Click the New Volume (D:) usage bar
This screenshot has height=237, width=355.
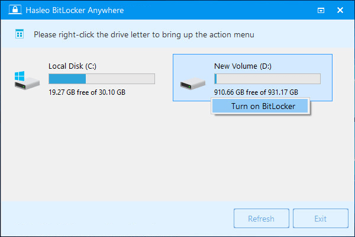click(x=267, y=79)
